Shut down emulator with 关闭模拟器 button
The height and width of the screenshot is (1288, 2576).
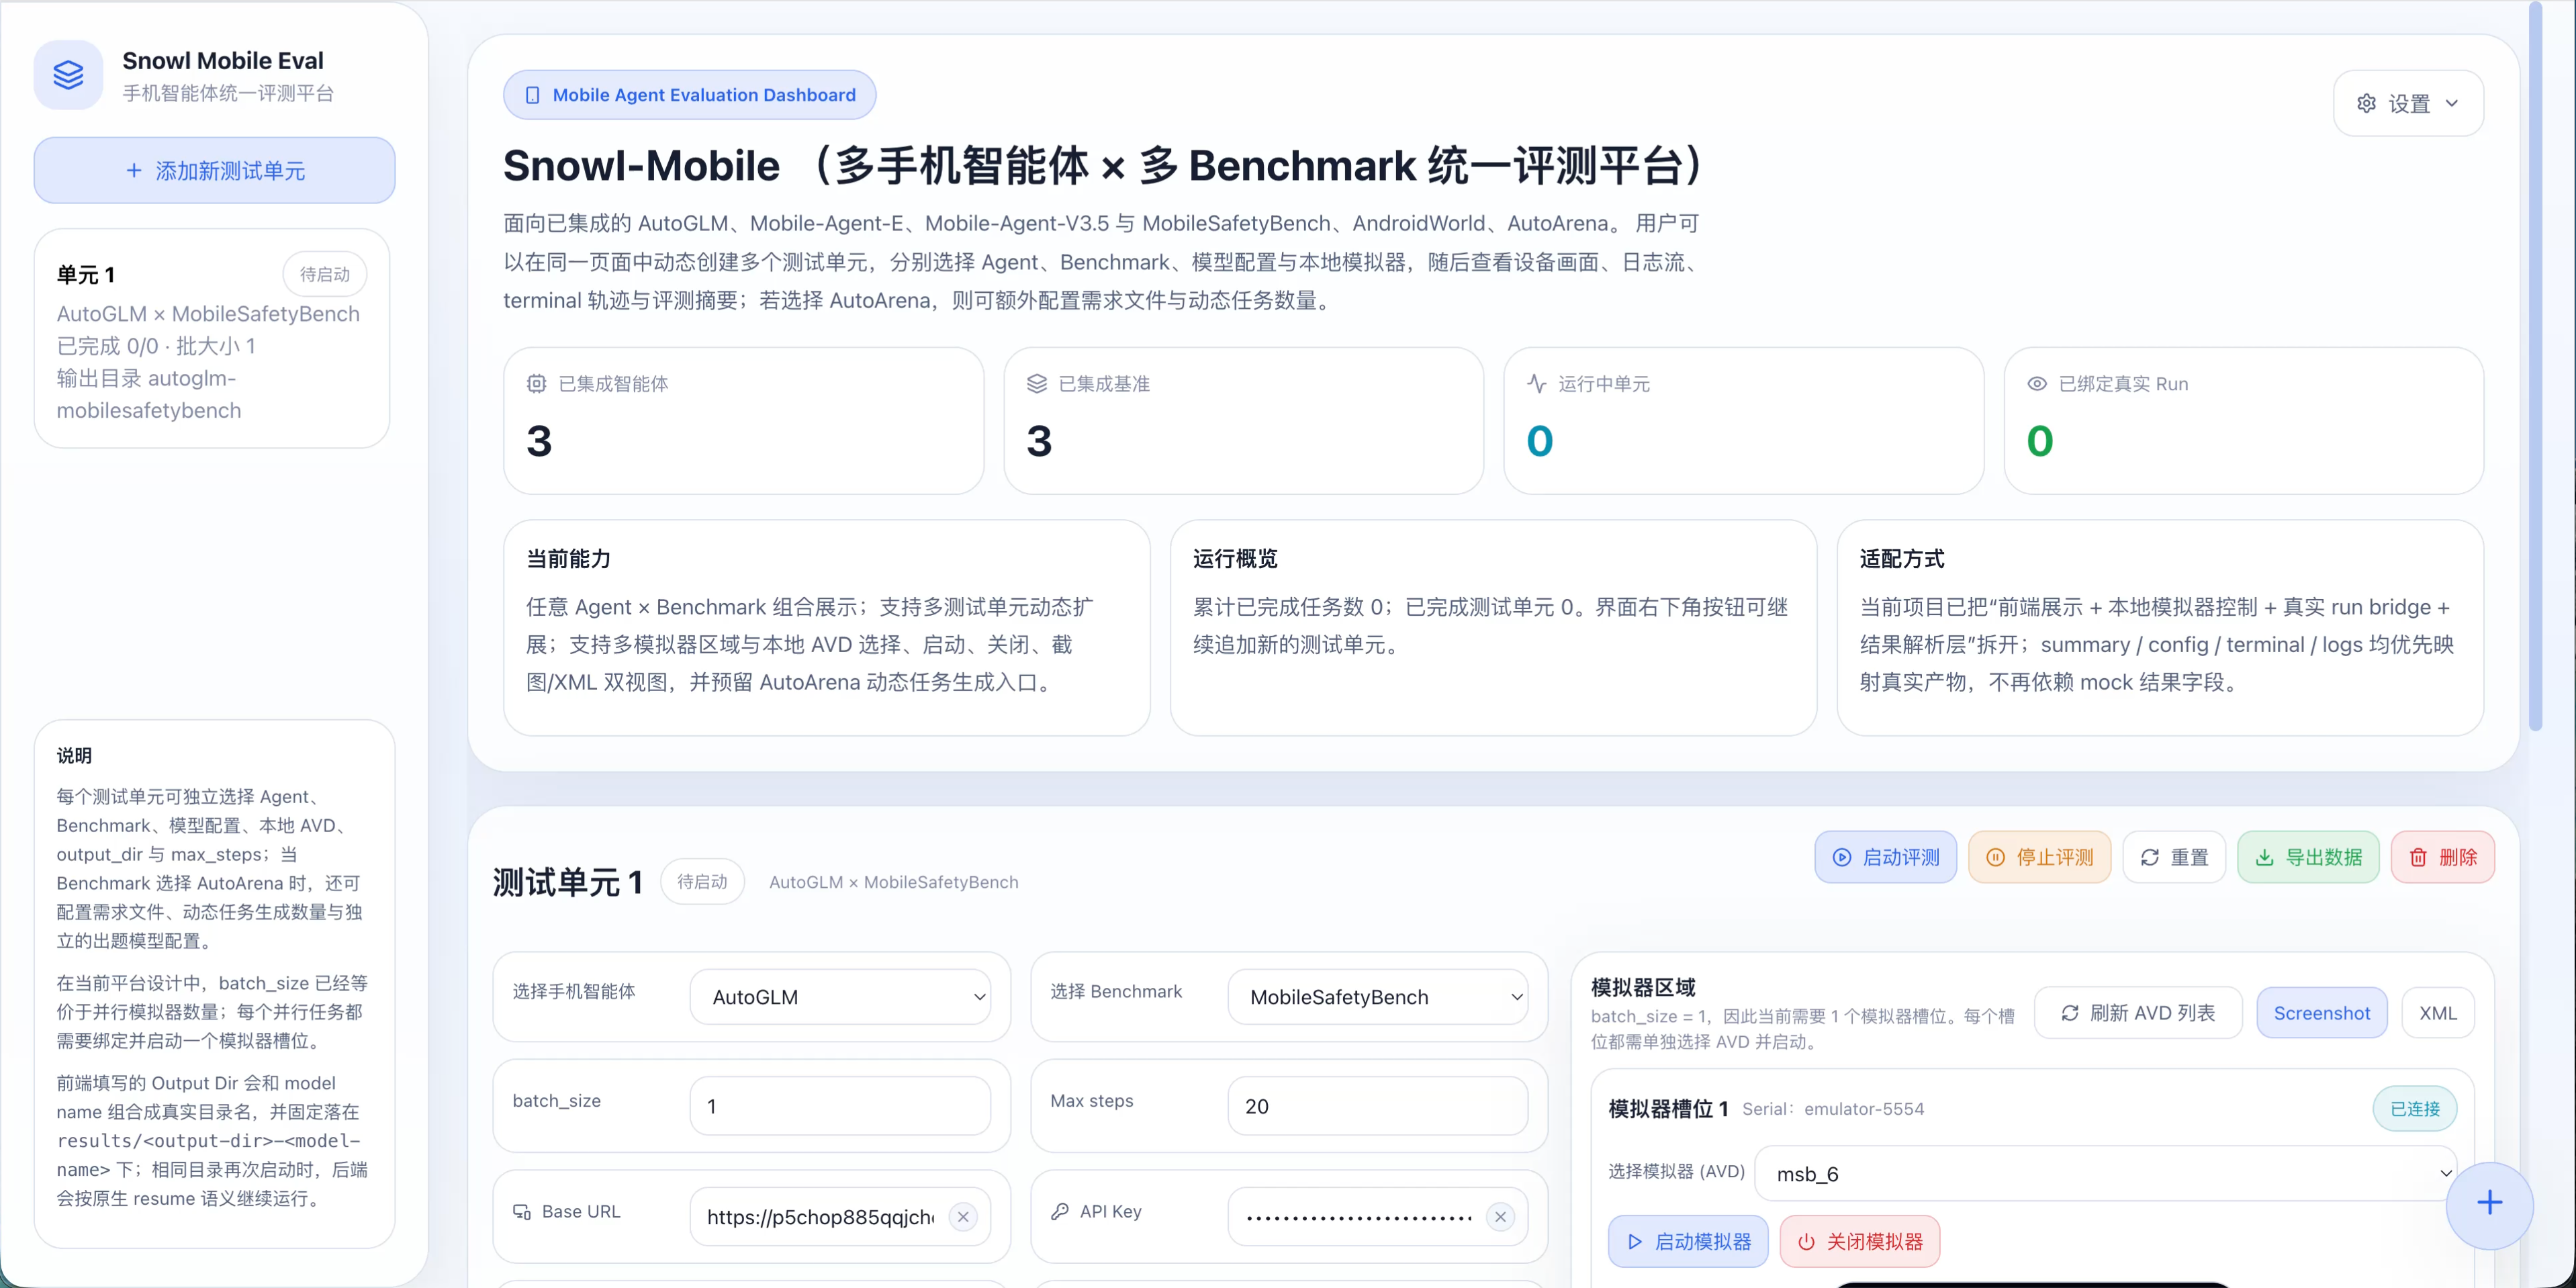pyautogui.click(x=1860, y=1241)
